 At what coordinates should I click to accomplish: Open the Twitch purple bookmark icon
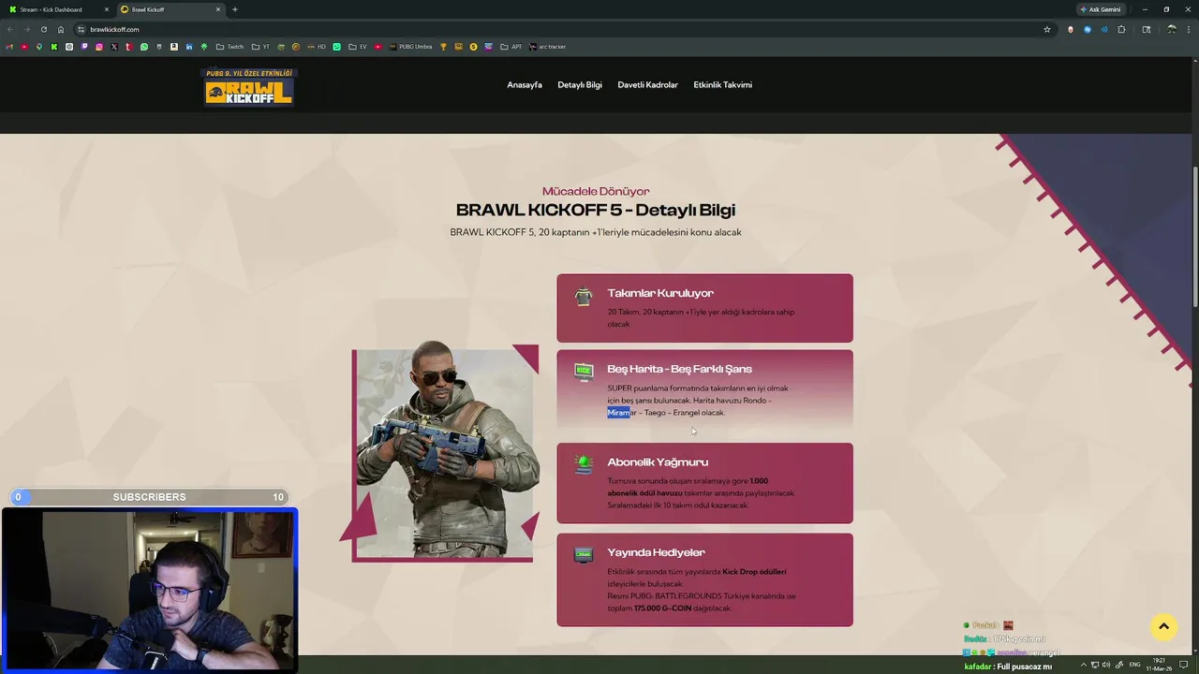pos(84,47)
